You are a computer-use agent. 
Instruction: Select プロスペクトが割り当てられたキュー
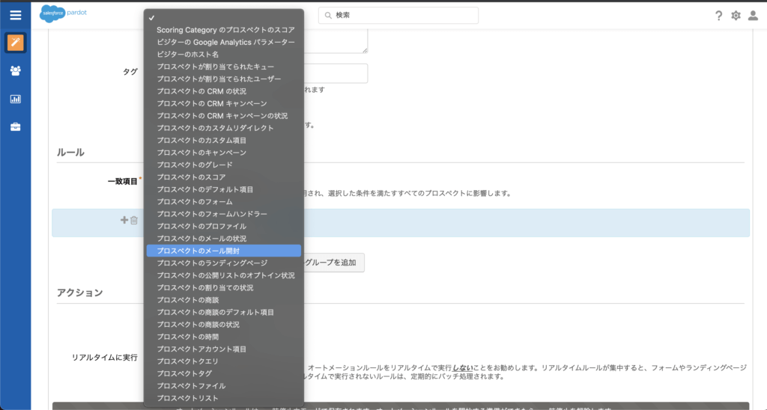(x=223, y=67)
